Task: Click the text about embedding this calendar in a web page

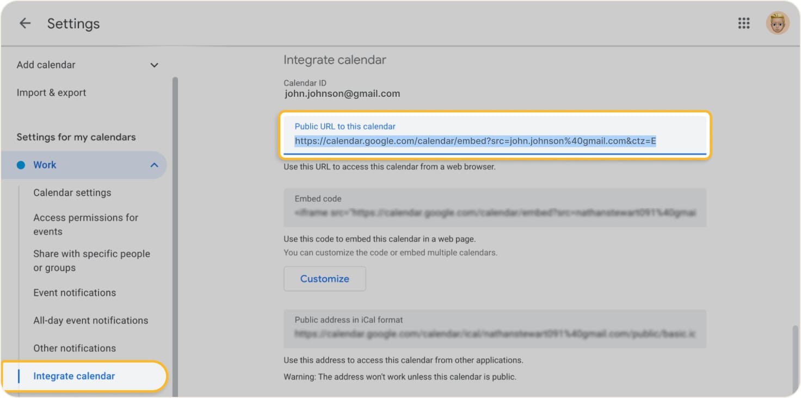Action: tap(380, 239)
